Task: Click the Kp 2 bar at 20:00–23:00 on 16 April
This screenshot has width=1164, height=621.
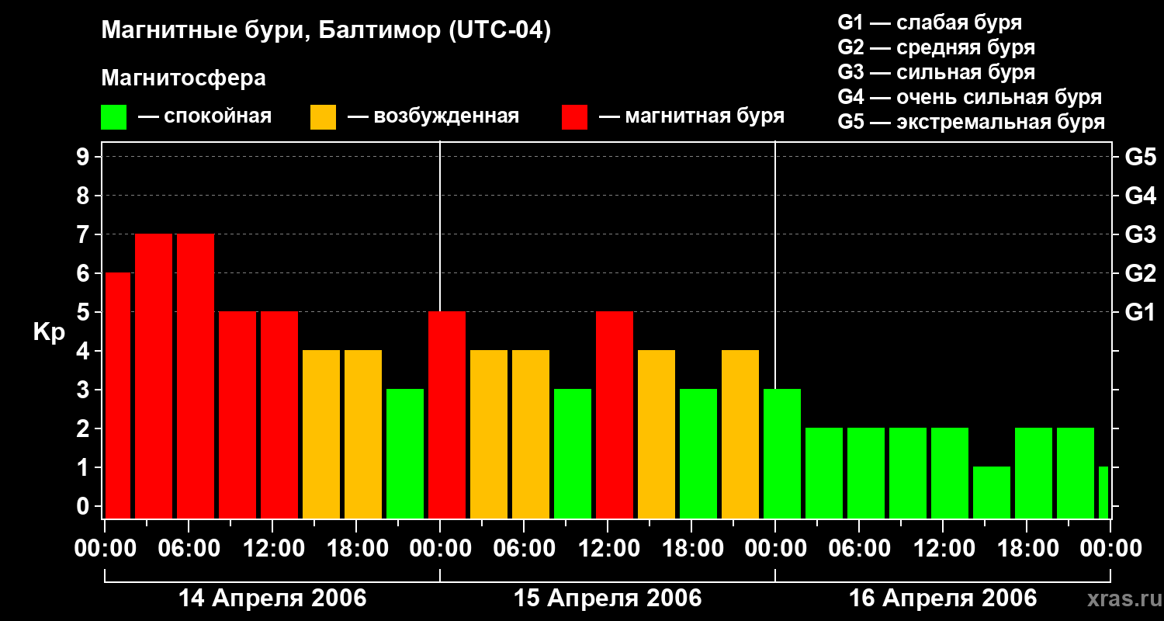Action: (1076, 474)
